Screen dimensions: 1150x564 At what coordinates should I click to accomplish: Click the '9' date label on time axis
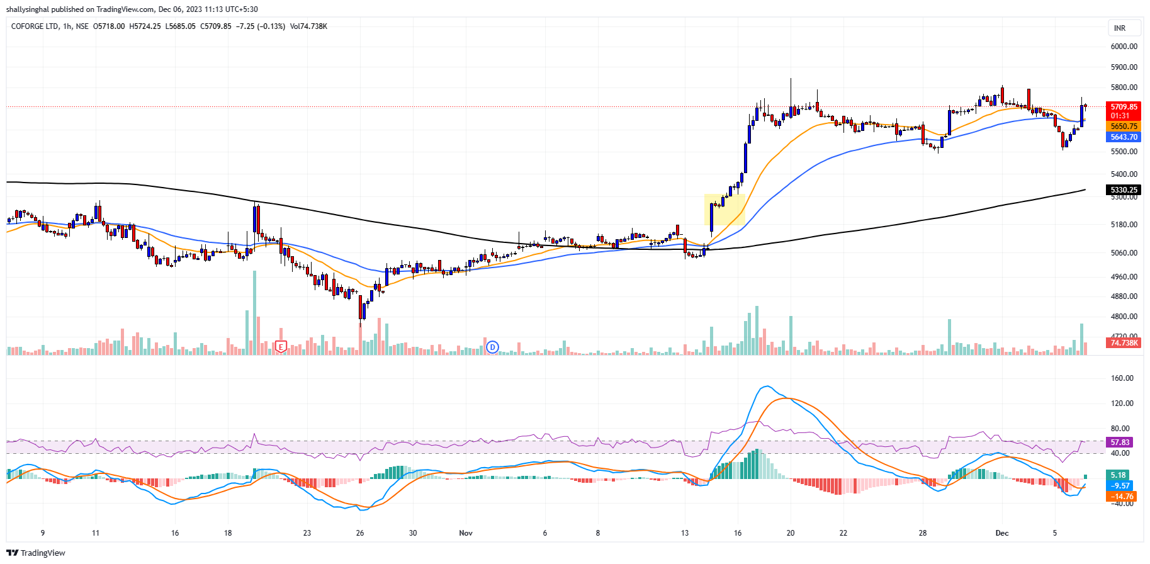click(43, 533)
